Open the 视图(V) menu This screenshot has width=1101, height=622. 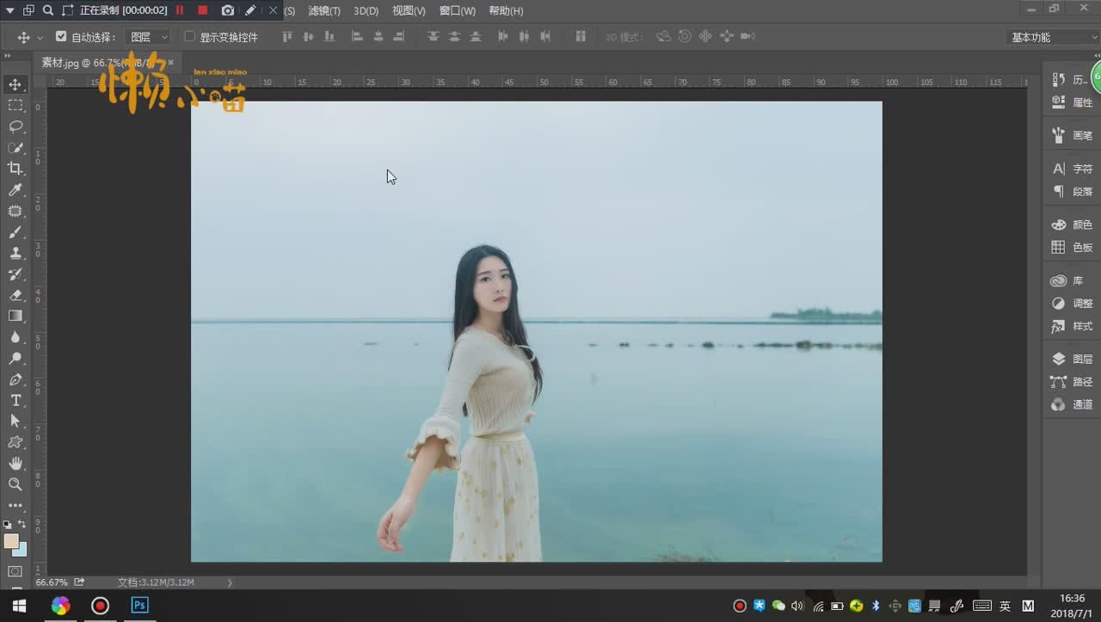409,11
